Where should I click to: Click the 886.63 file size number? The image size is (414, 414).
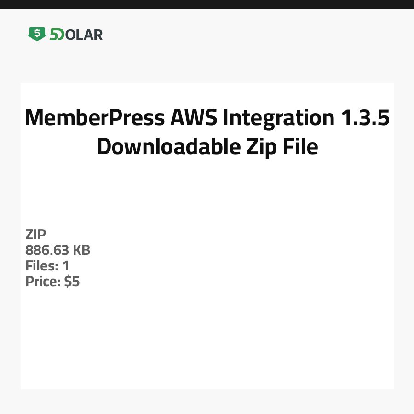(x=47, y=250)
